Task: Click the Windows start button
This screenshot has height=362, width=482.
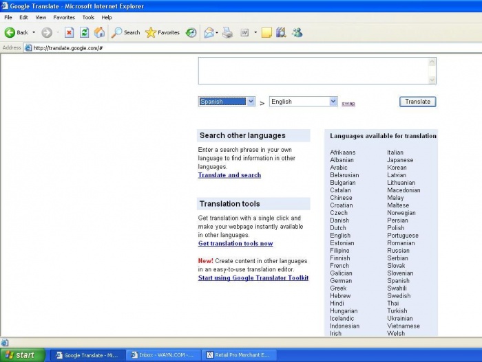Action: 23,355
